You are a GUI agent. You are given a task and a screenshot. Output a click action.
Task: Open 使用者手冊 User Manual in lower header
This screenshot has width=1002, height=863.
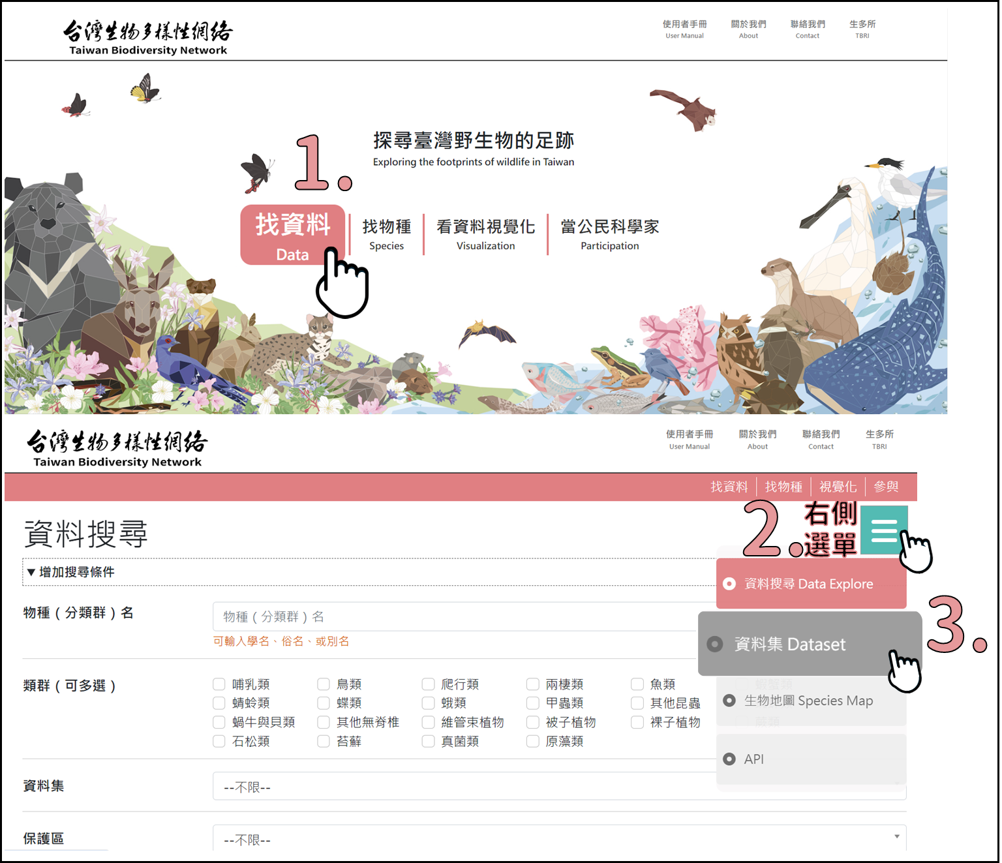pos(690,439)
